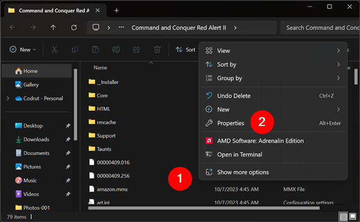Expand the Codrut - Personal tree node
The width and height of the screenshot is (360, 222).
click(x=8, y=98)
